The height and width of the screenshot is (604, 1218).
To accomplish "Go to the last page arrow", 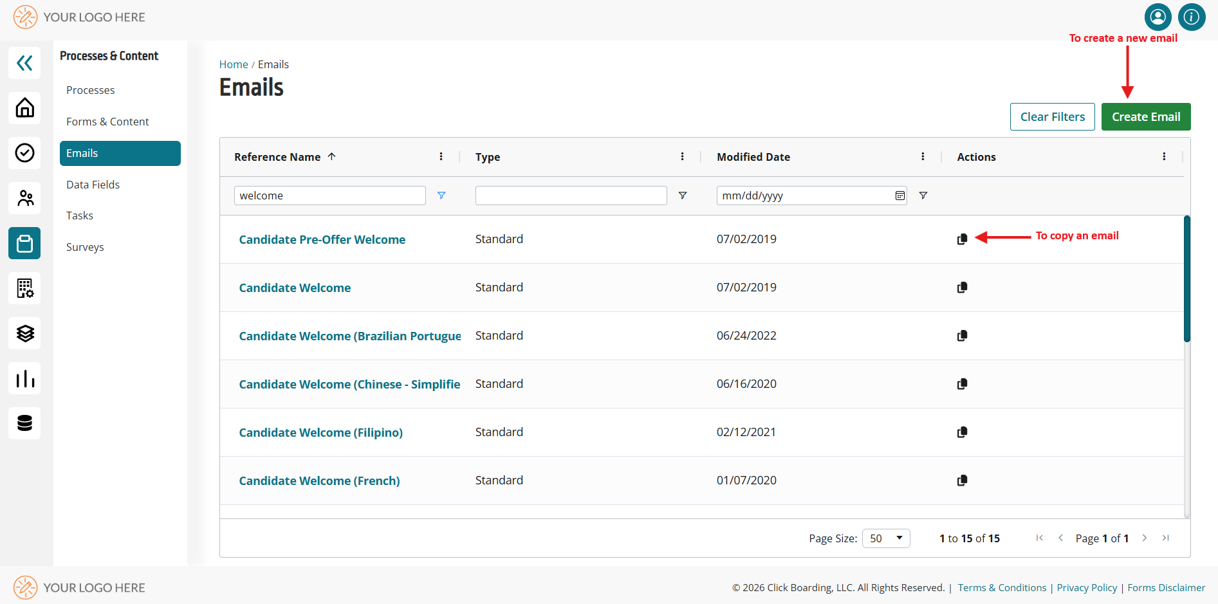I will tap(1165, 538).
